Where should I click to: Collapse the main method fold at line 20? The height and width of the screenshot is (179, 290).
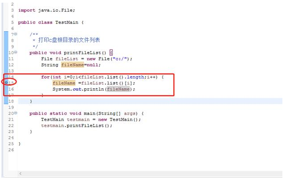tap(16, 113)
